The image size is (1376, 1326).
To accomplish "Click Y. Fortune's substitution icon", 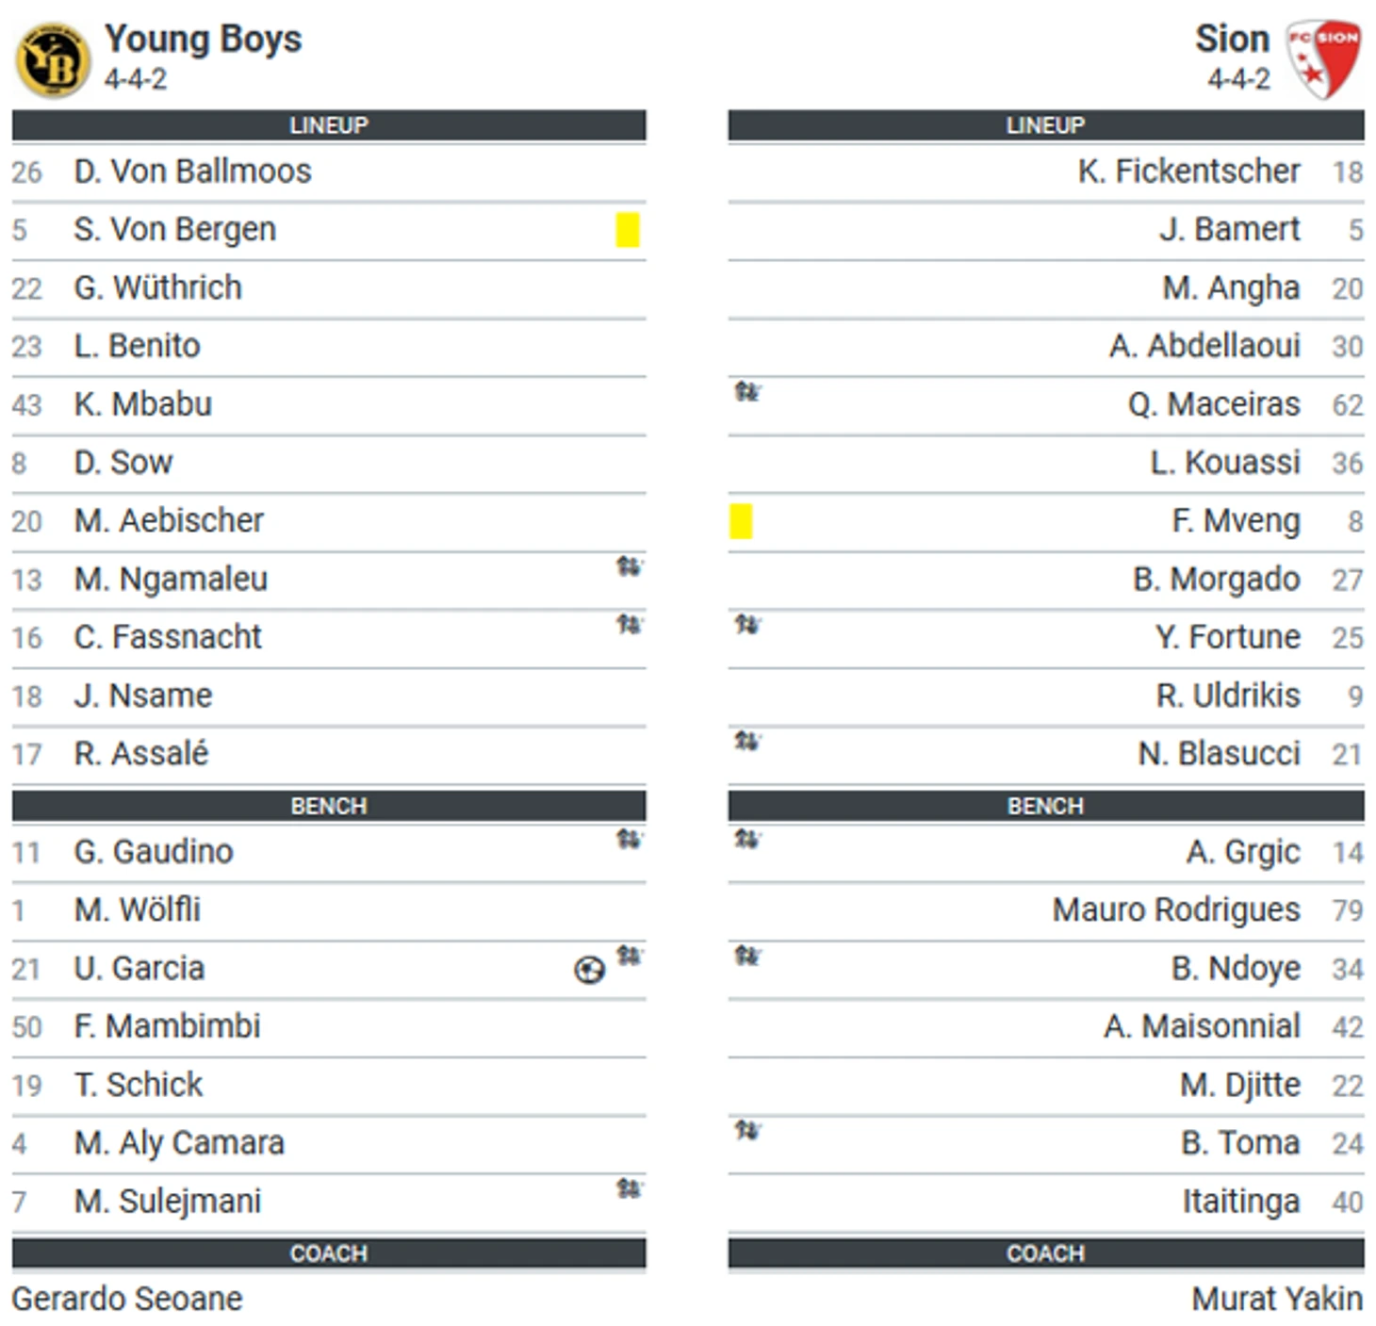I will pyautogui.click(x=747, y=625).
